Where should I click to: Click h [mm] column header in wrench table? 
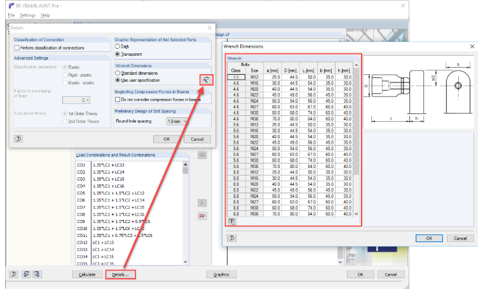click(344, 70)
